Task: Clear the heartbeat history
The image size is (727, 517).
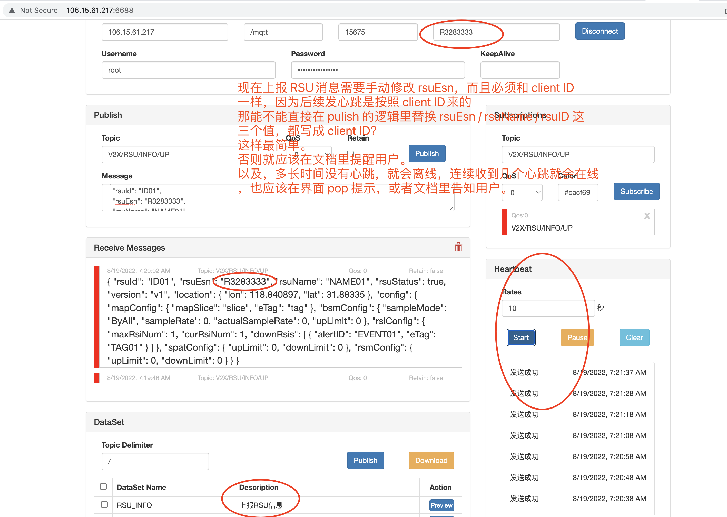Action: coord(634,337)
